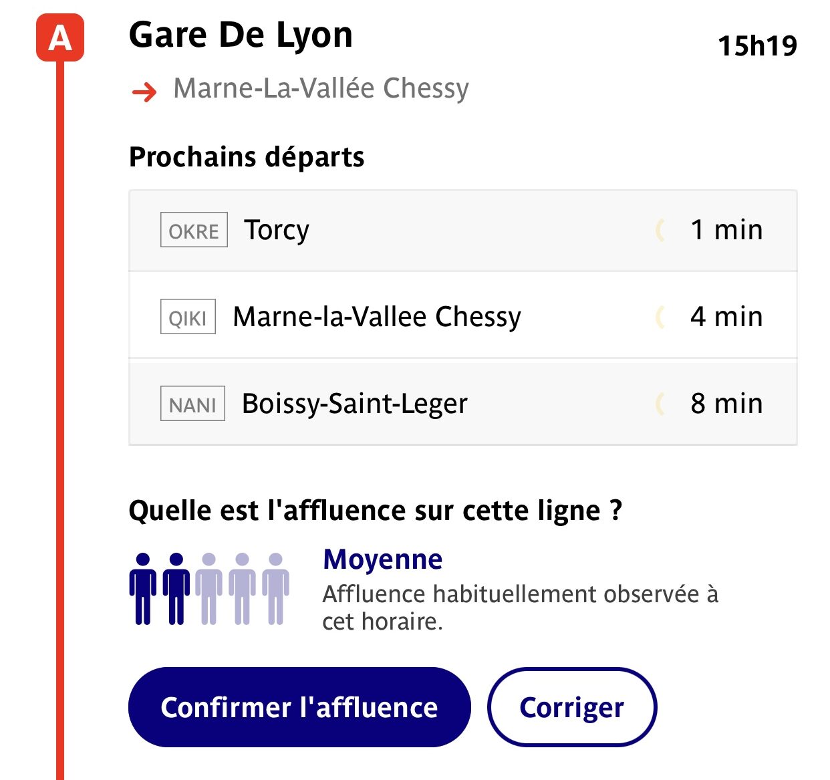Click the crescent icon beside Torcy departure
Viewport: 830px width, 780px height.
point(661,230)
